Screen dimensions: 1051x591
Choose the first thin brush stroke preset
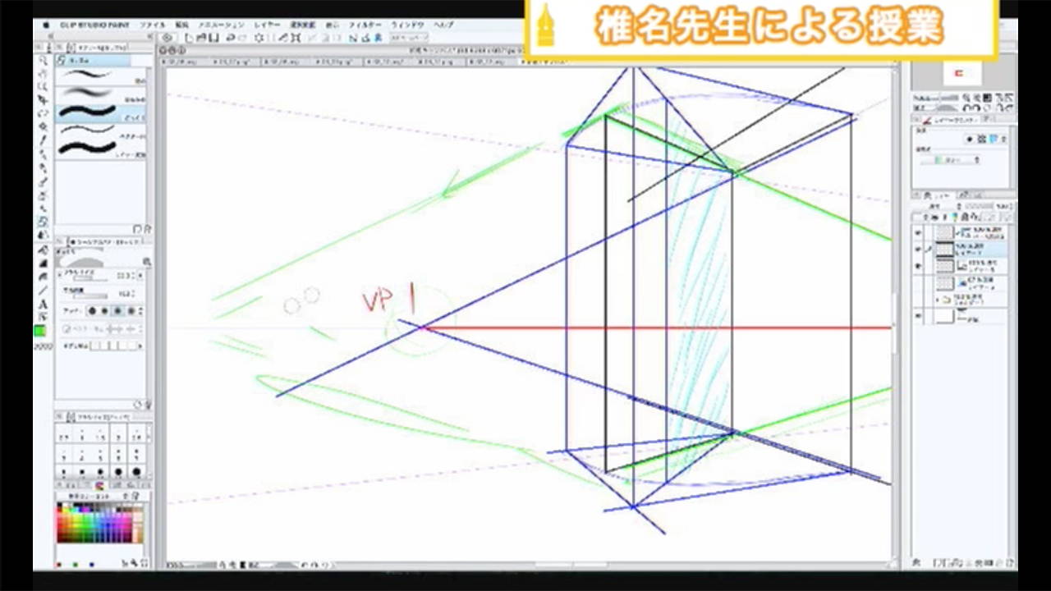100,76
